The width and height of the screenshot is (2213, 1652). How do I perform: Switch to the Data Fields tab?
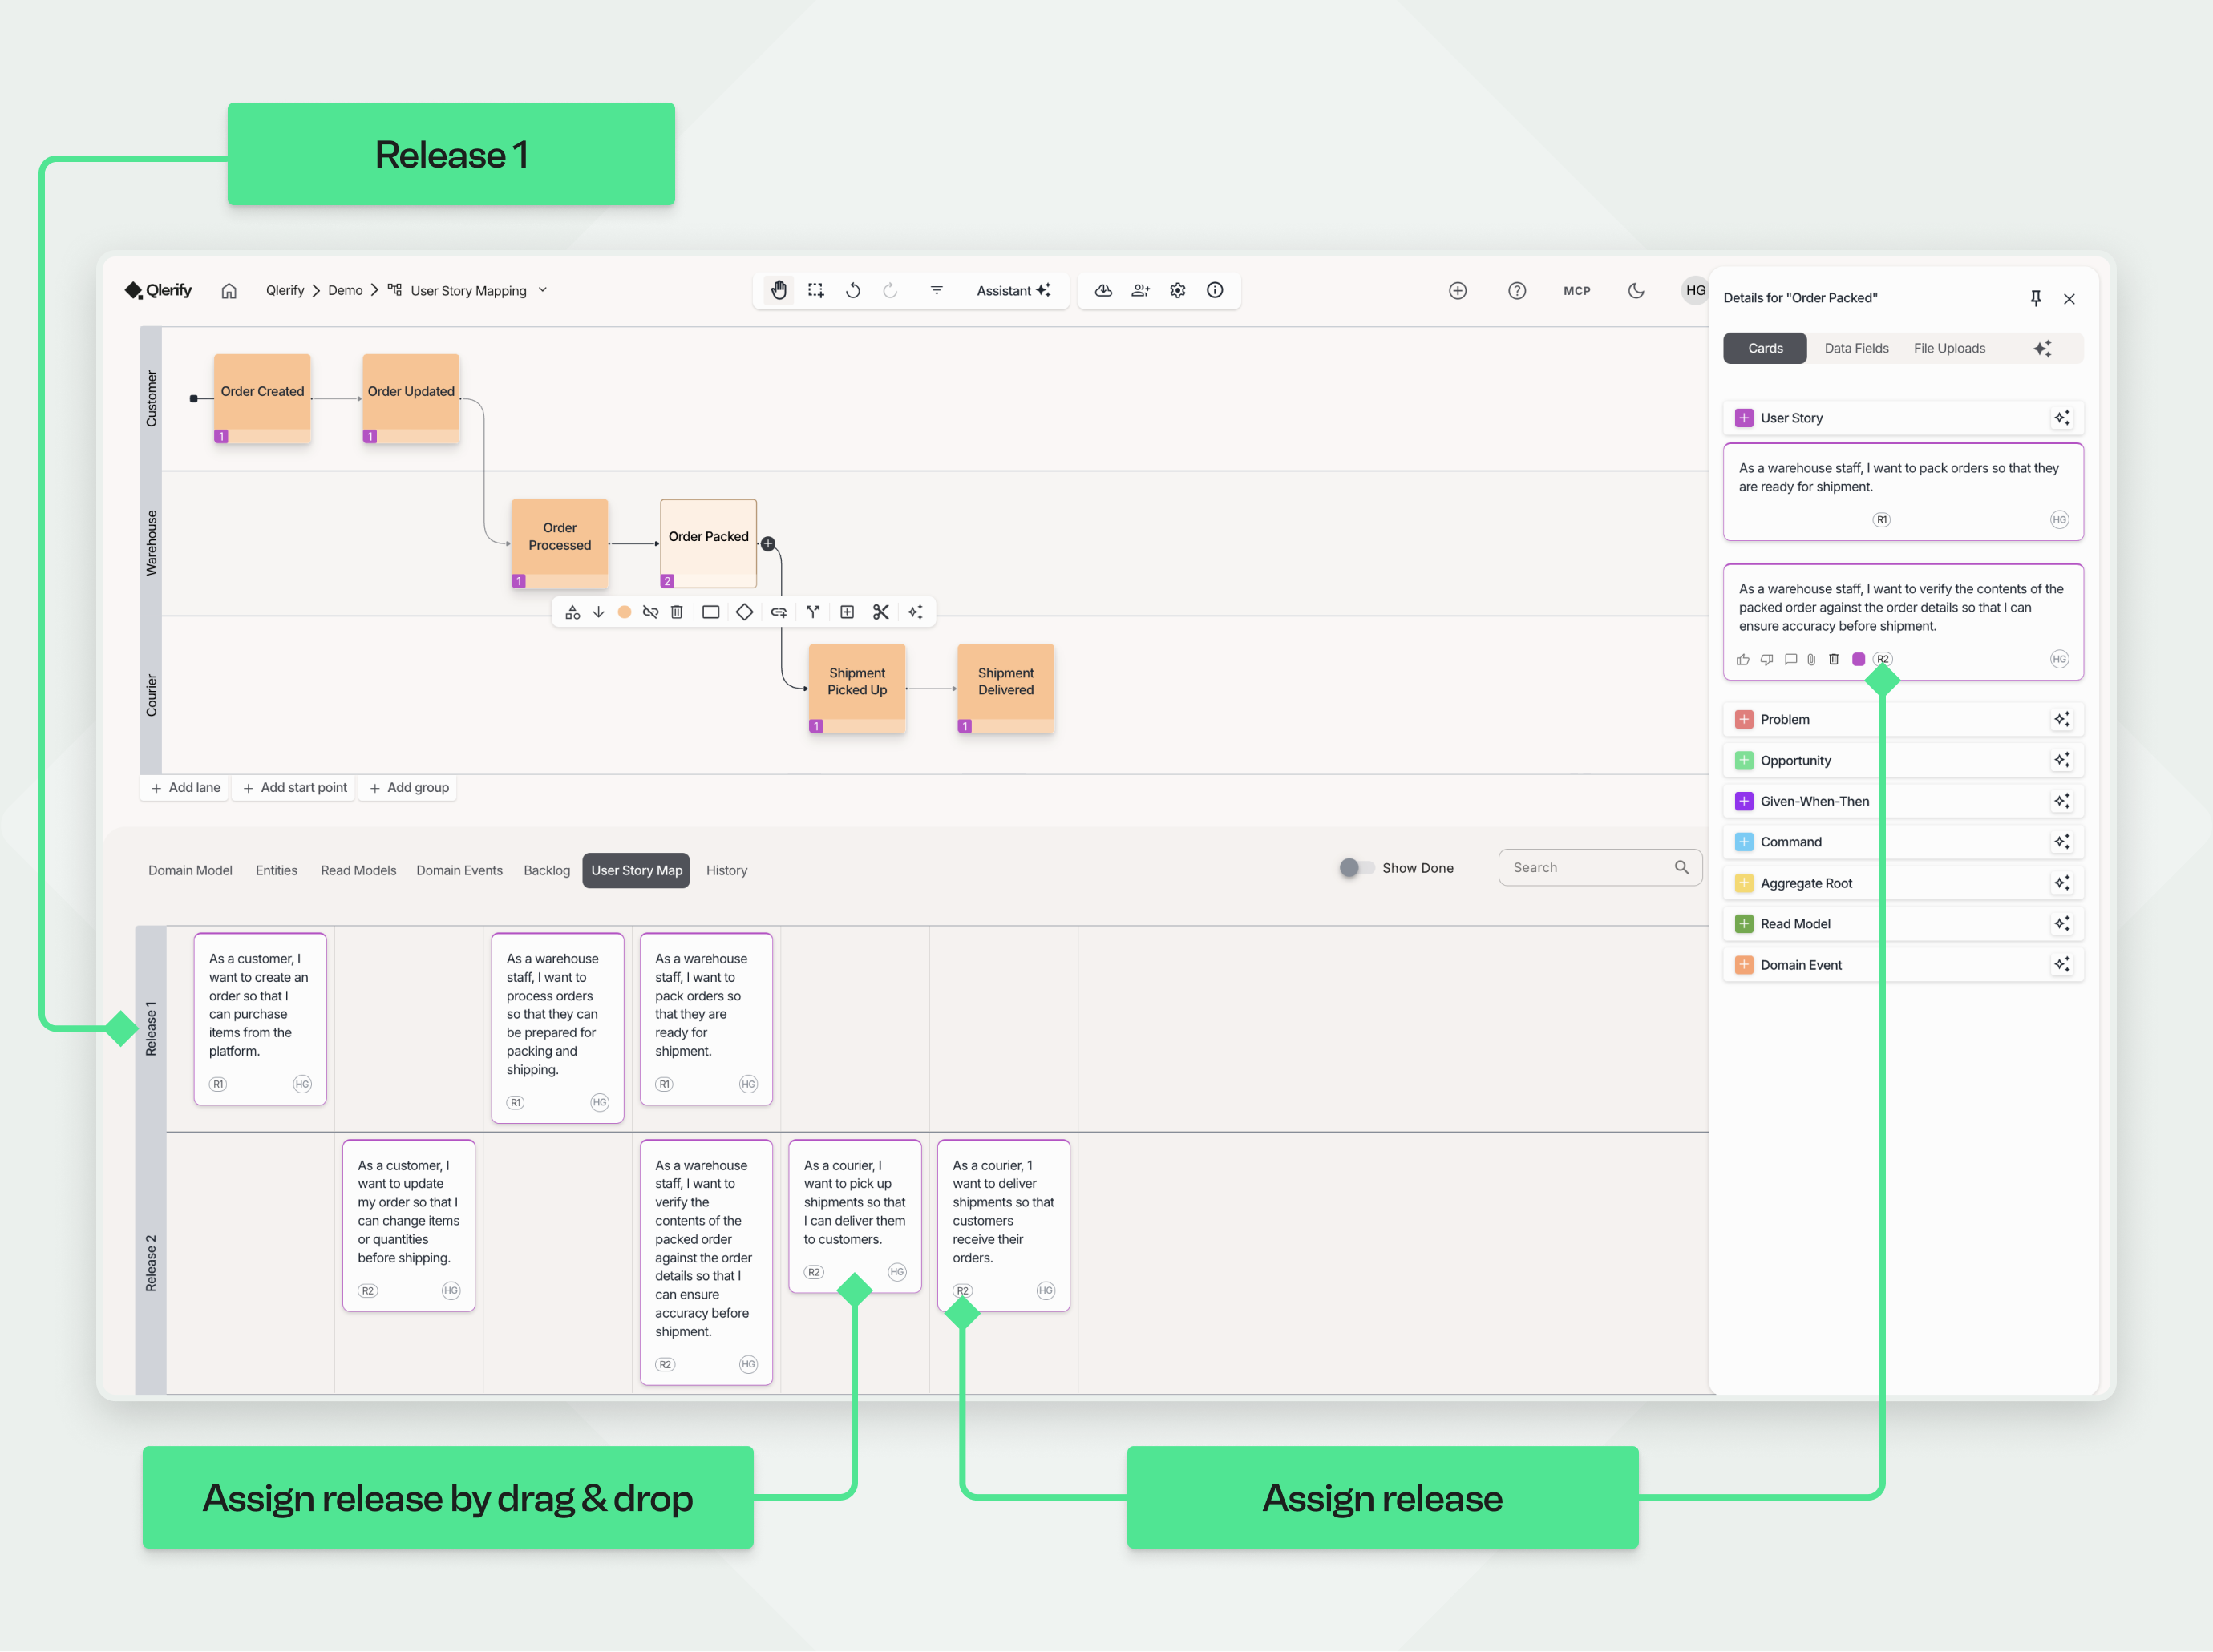click(x=1856, y=348)
